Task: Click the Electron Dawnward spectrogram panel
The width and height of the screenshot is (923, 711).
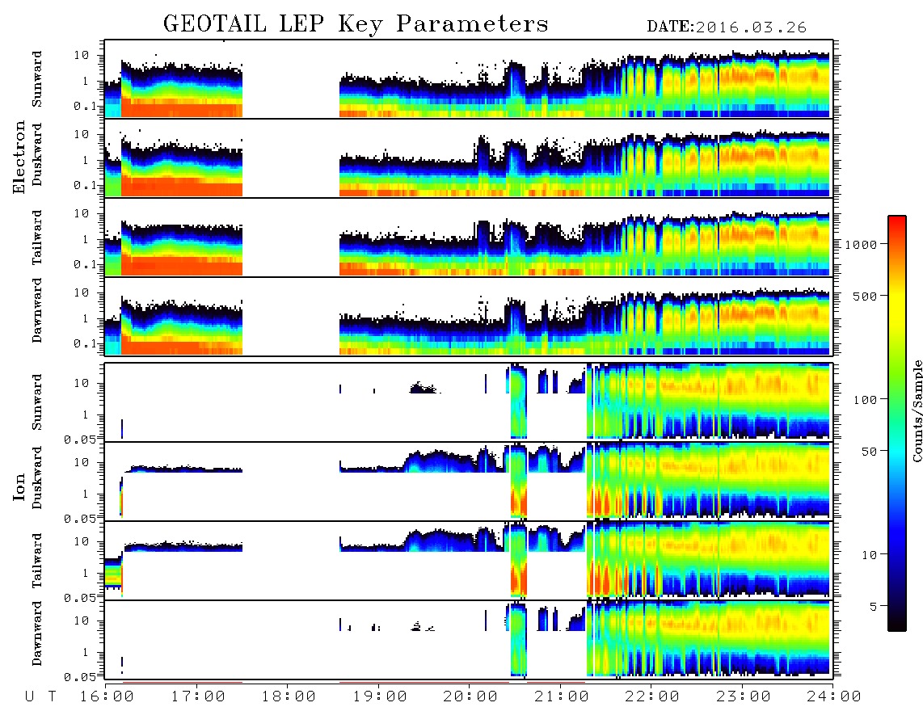Action: tap(469, 316)
